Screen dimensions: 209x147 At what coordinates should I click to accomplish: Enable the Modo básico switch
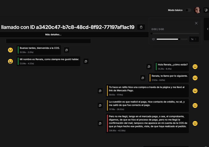188,10
